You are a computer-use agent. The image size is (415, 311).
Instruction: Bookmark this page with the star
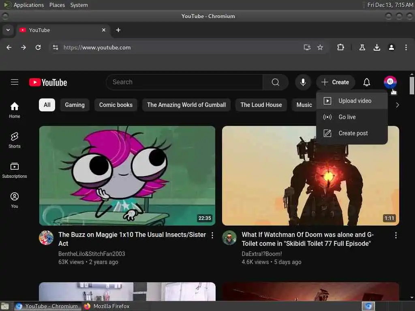320,47
